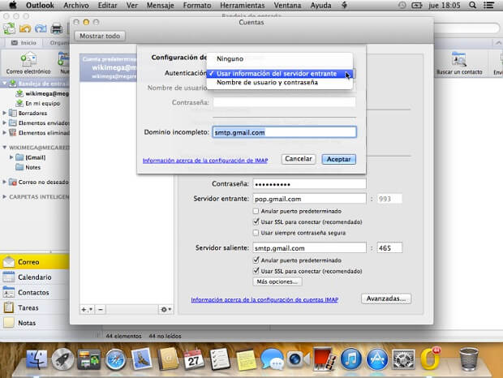The height and width of the screenshot is (378, 503).
Task: Open Mission Control icon in Dock
Action: 89,359
